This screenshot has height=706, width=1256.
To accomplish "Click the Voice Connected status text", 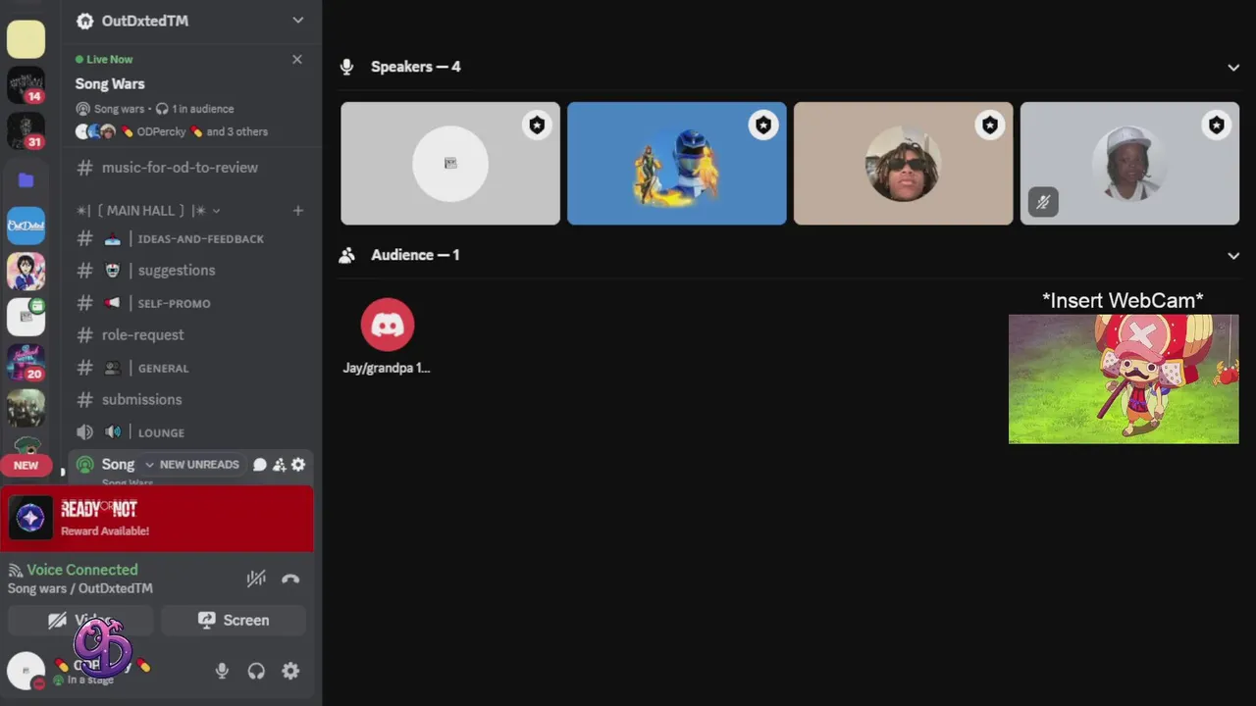I will [x=82, y=570].
